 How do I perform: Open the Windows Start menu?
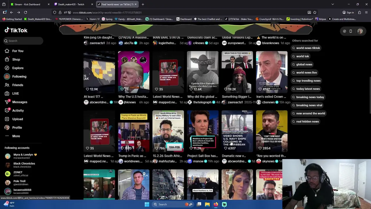pos(147,204)
